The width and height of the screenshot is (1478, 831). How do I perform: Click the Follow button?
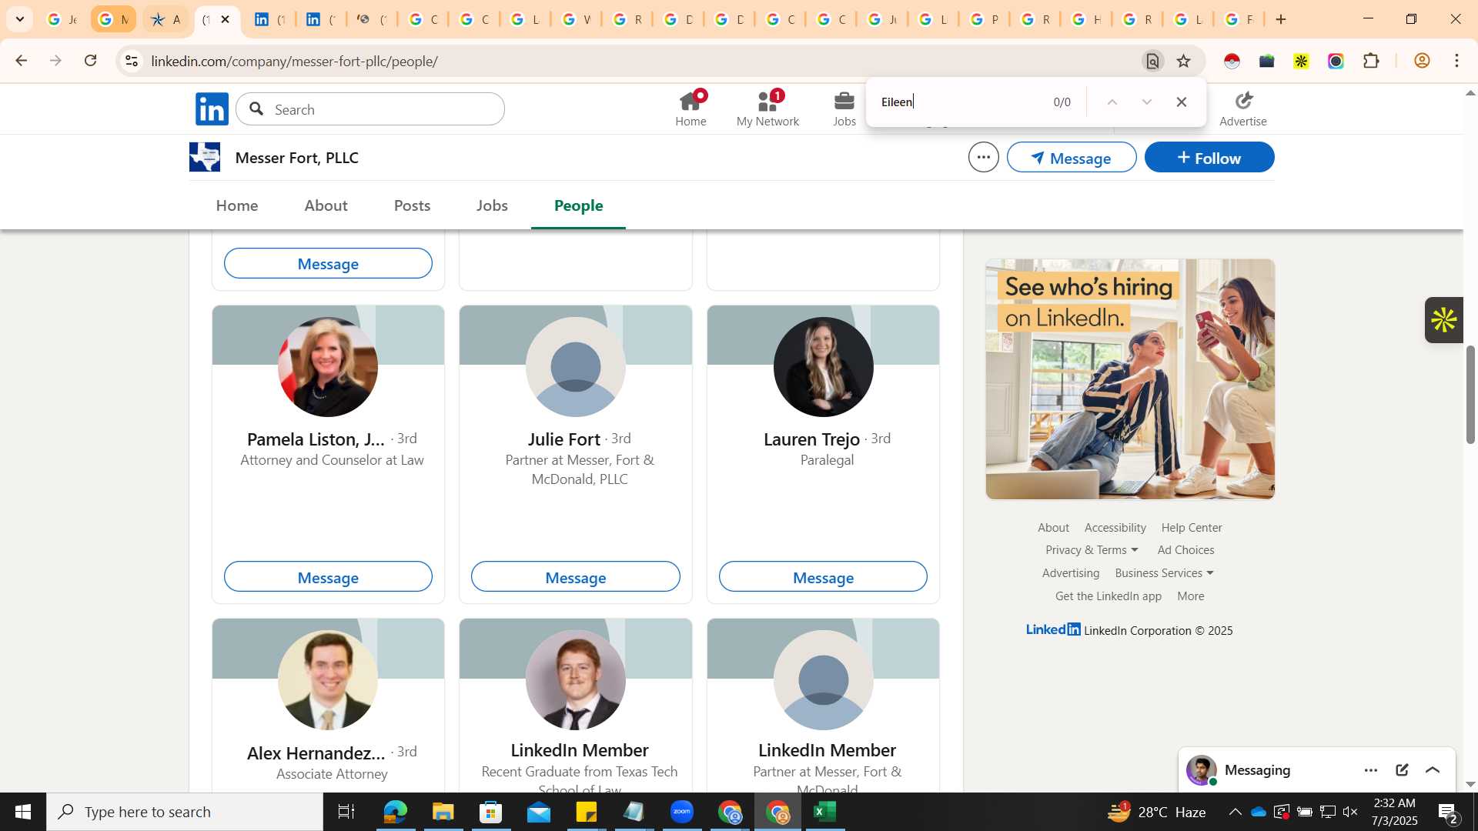tap(1209, 158)
